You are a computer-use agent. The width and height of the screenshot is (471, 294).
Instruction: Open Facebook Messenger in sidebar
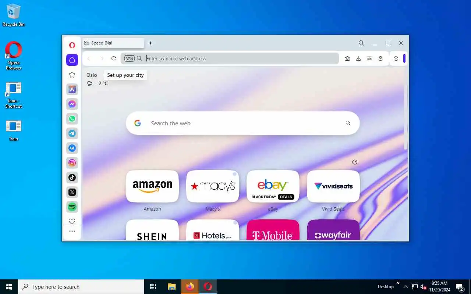coord(72,104)
